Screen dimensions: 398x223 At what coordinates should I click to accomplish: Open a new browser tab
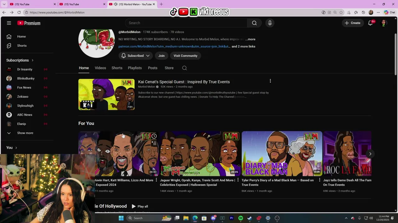pyautogui.click(x=161, y=4)
